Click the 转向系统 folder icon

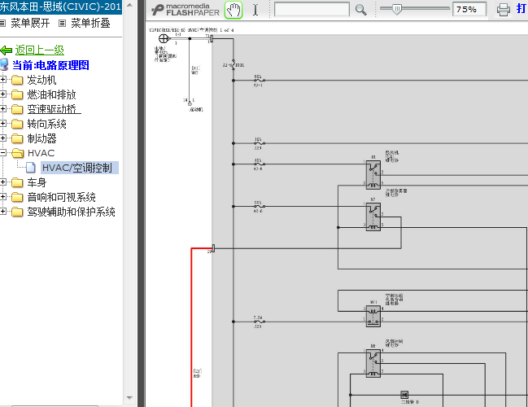point(17,124)
